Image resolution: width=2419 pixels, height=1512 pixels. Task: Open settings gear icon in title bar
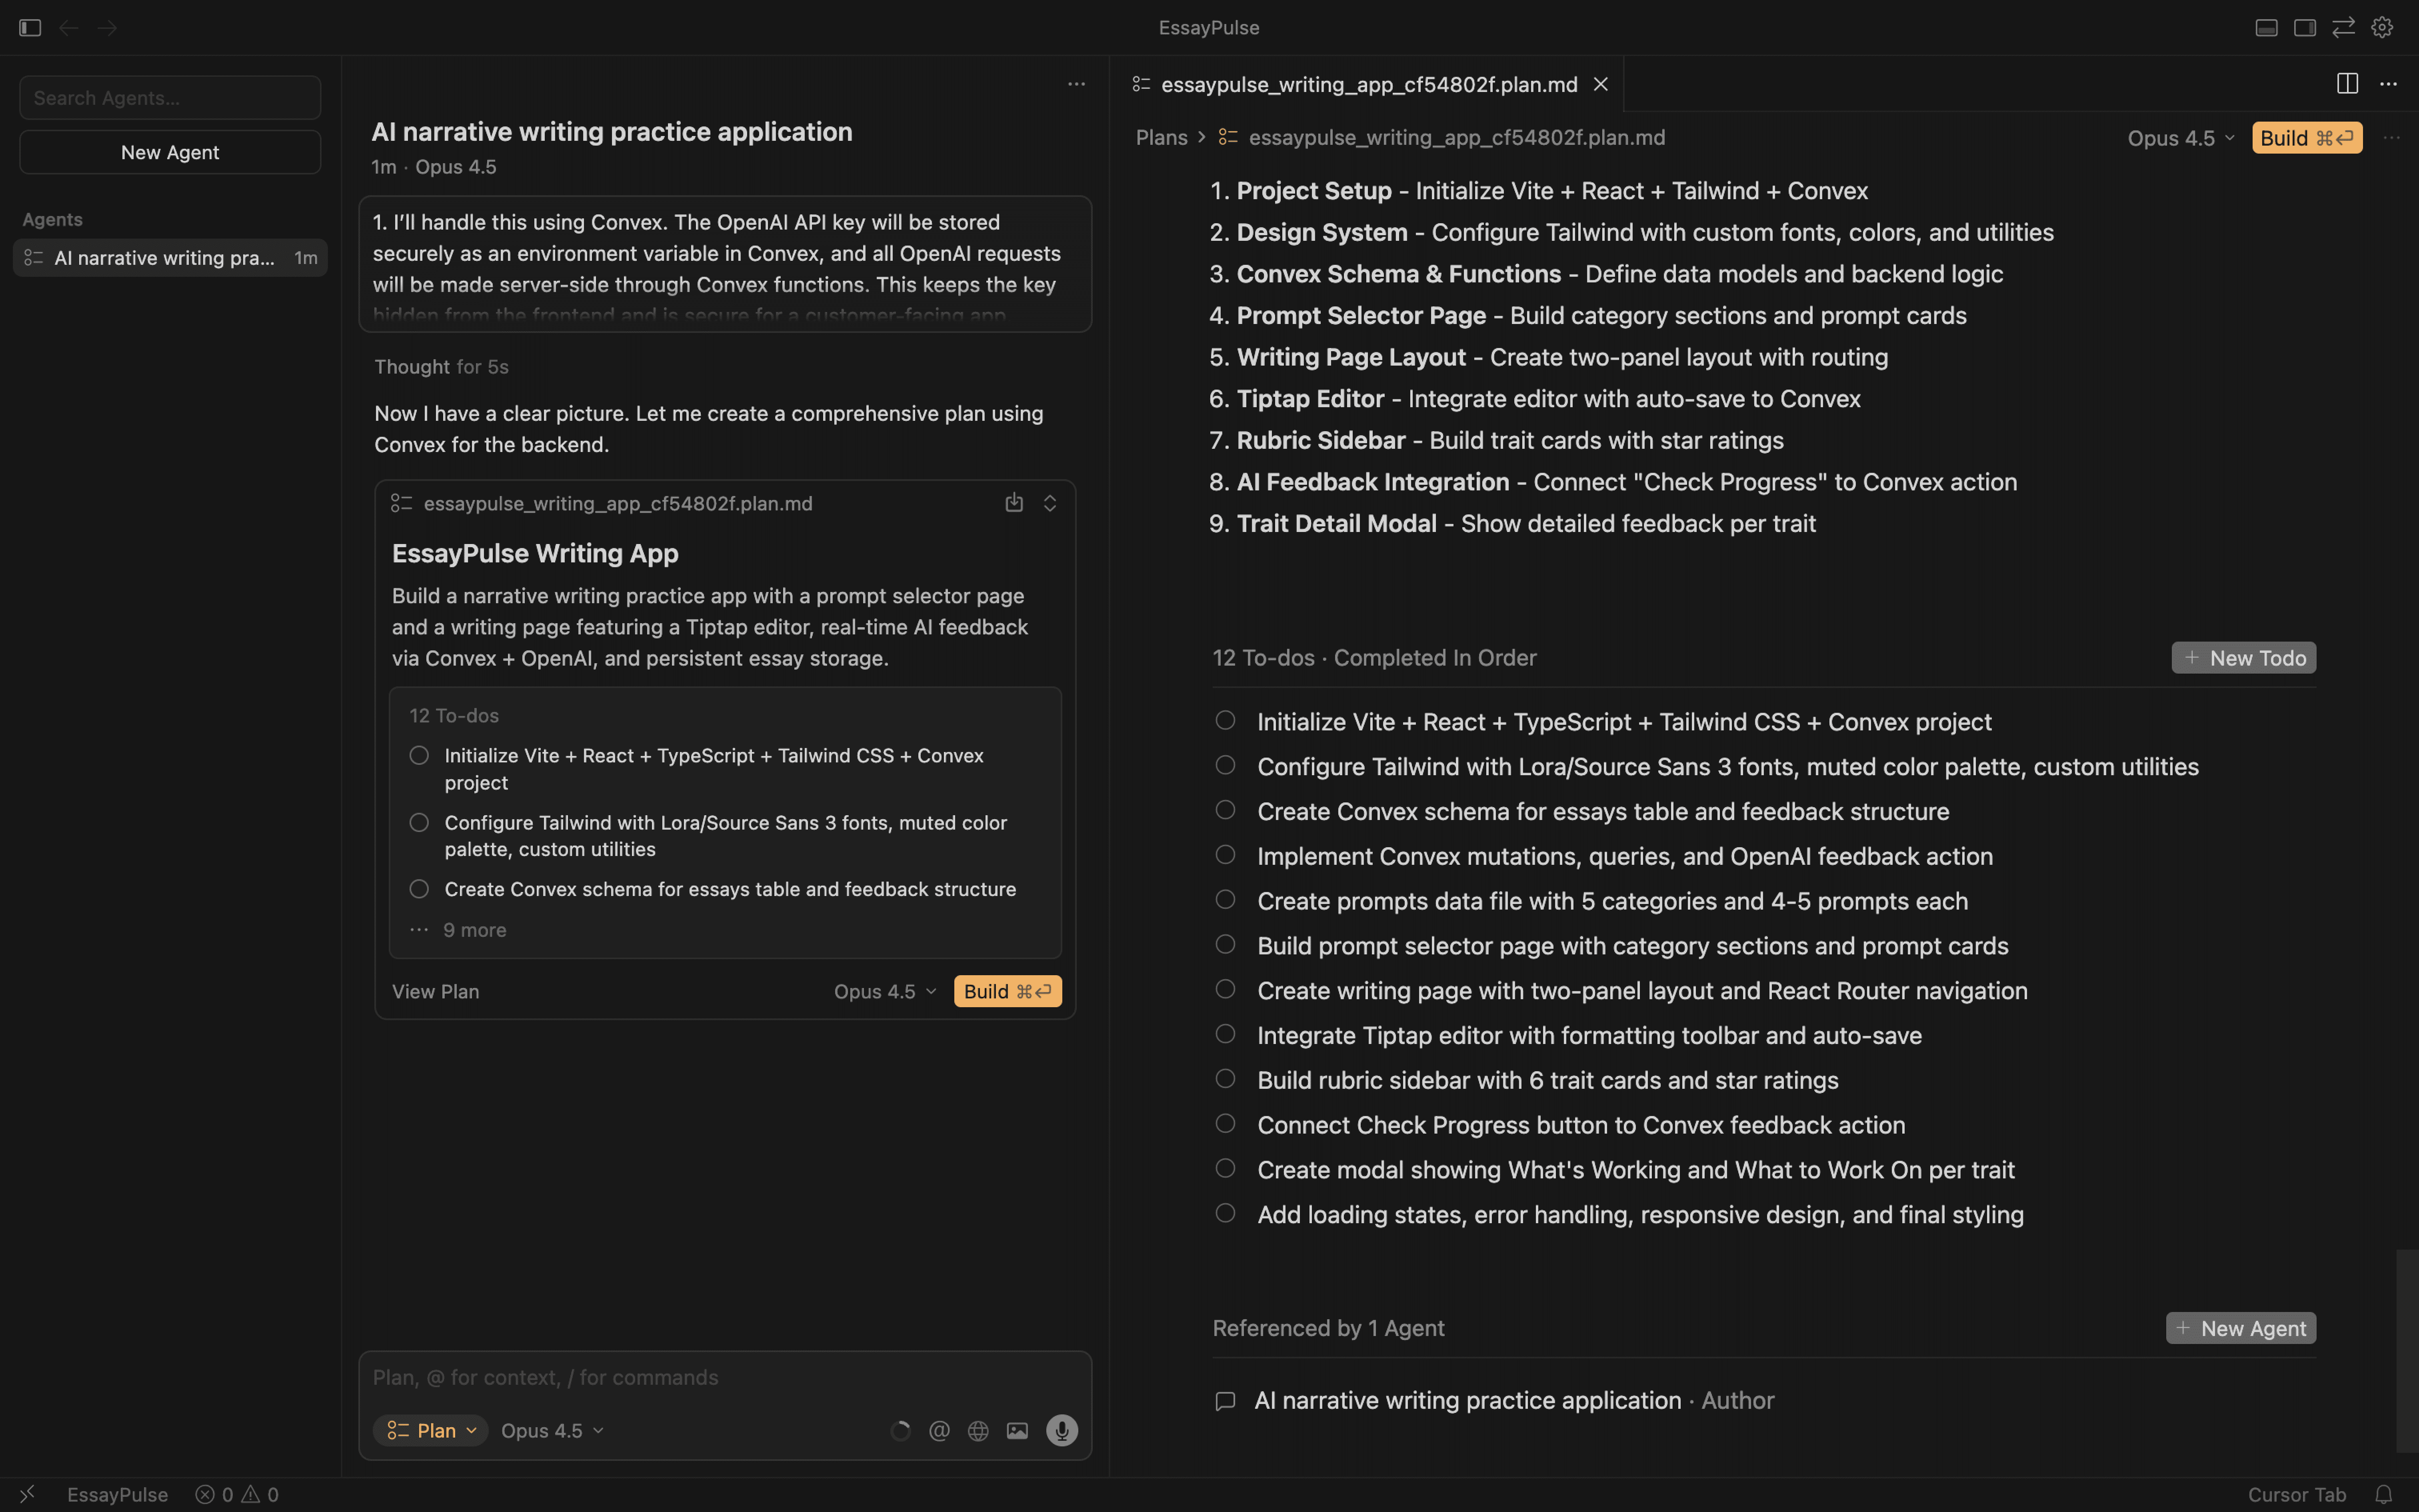pos(2382,28)
